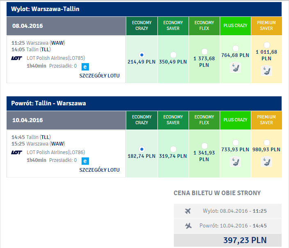Select return Economy Flex fare 1 341,93 PLN
This screenshot has height=248, width=289.
[204, 146]
